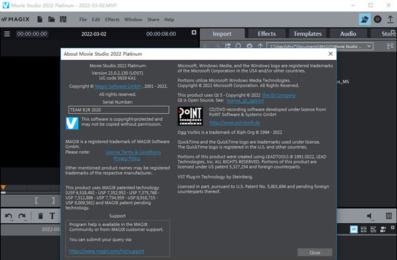This screenshot has height=260, width=397.
Task: Open the audio mixer icon
Action: click(389, 216)
